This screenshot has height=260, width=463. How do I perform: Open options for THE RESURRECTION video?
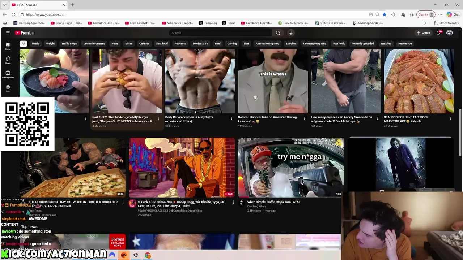pyautogui.click(x=124, y=202)
